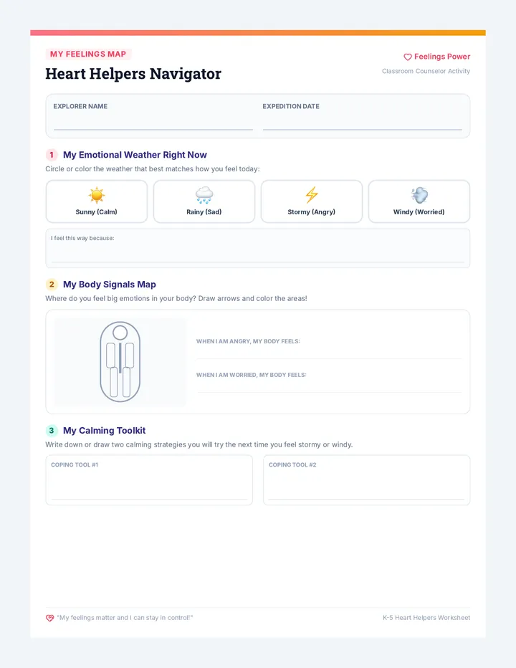516x668 pixels.
Task: Choose the Windy (Worried) weather card
Action: (419, 201)
